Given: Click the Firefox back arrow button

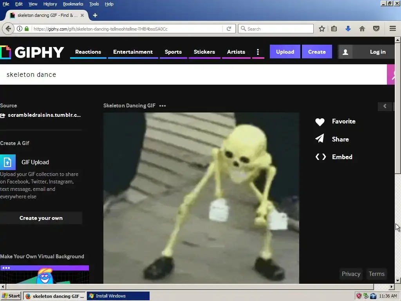Looking at the screenshot, I should tap(8, 29).
